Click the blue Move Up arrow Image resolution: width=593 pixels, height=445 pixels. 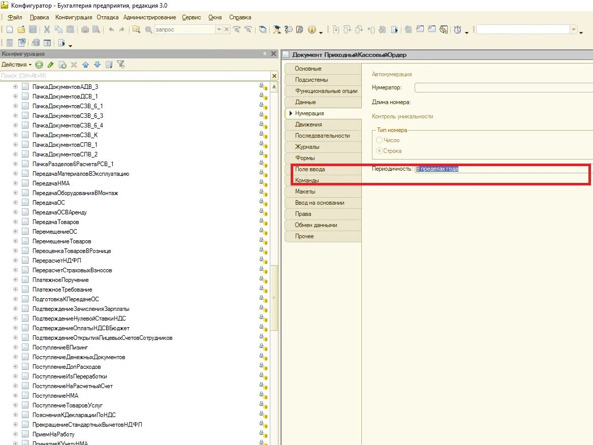click(x=85, y=65)
